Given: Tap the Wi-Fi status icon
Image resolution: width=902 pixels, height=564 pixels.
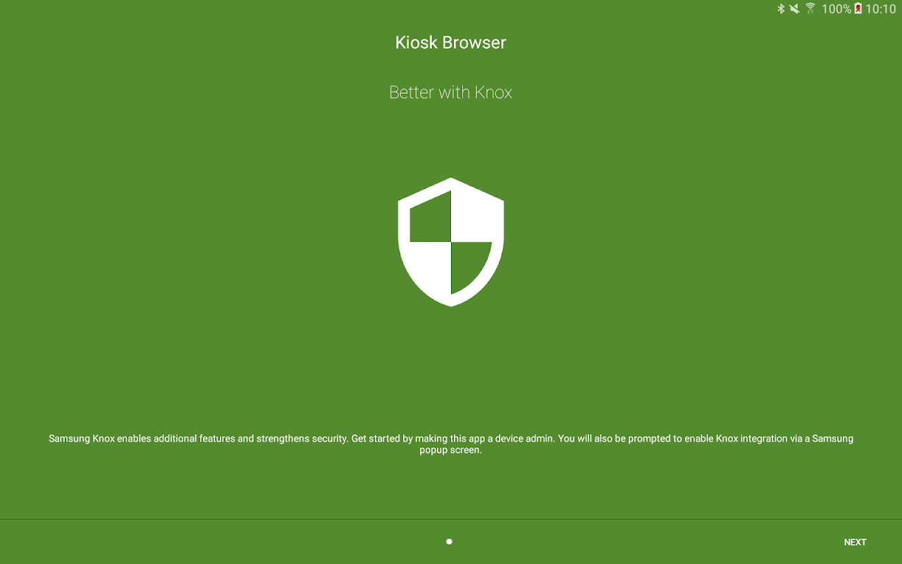Looking at the screenshot, I should pyautogui.click(x=810, y=8).
